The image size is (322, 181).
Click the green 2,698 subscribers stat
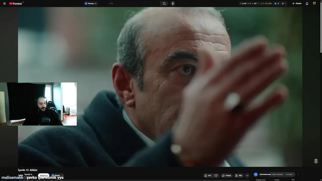point(261,4)
